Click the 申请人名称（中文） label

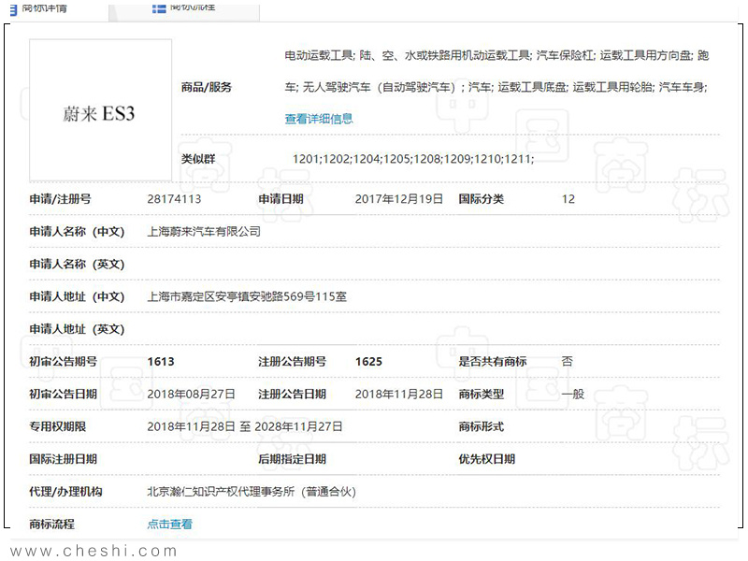[x=77, y=232]
